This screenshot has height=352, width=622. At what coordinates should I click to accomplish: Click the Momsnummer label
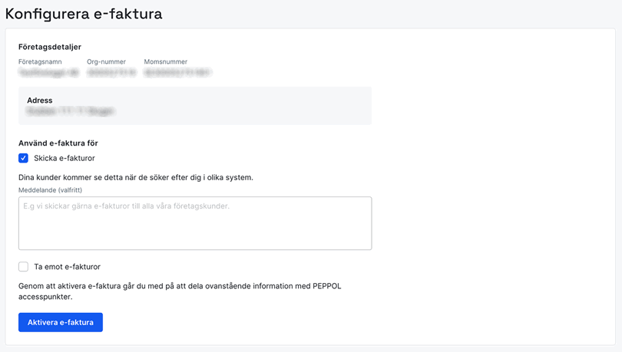[166, 61]
